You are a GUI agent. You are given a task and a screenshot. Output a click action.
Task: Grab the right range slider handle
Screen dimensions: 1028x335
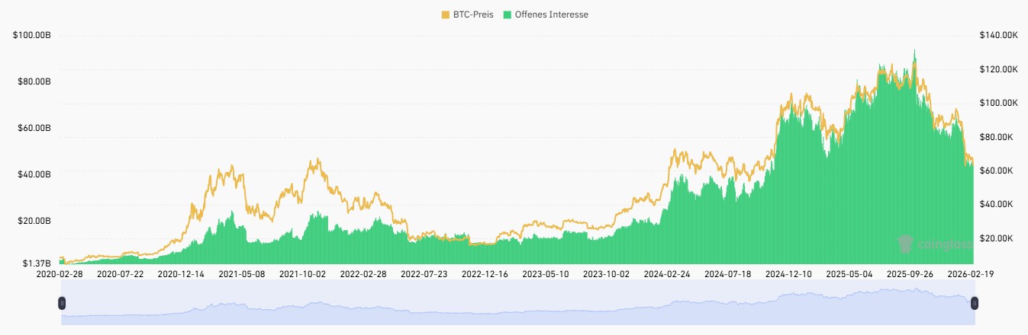(x=974, y=303)
